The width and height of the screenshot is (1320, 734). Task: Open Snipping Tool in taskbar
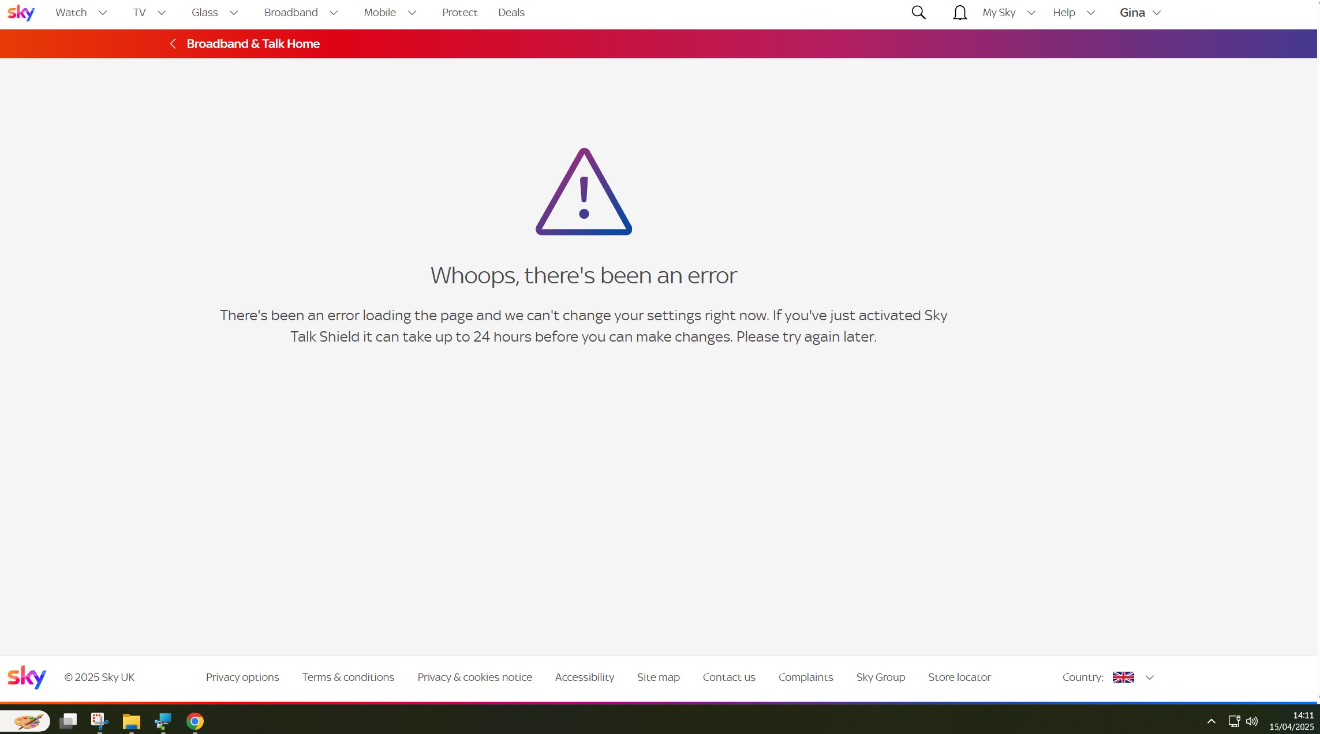coord(99,721)
